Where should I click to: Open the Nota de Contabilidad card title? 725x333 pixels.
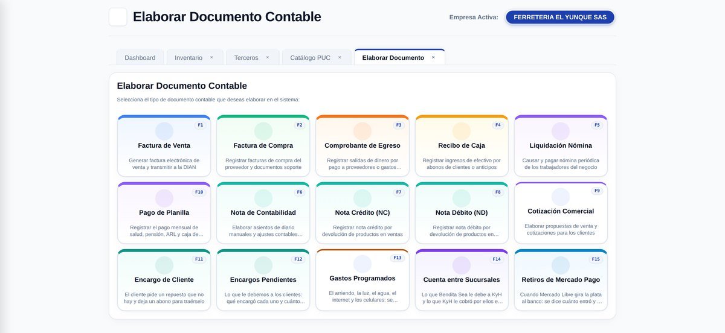click(263, 212)
